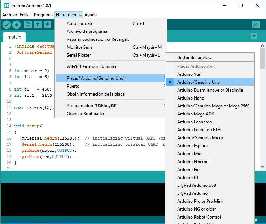The height and width of the screenshot is (224, 266).
Task: Click the Verify checkmark toolbar icon
Action: [6, 25]
